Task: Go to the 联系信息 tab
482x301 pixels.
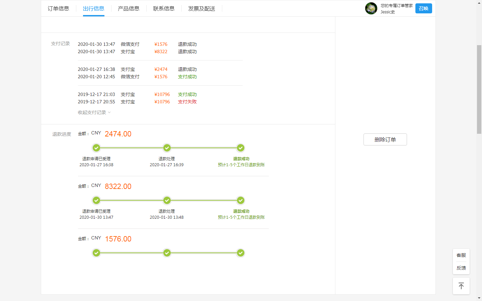Action: [164, 9]
